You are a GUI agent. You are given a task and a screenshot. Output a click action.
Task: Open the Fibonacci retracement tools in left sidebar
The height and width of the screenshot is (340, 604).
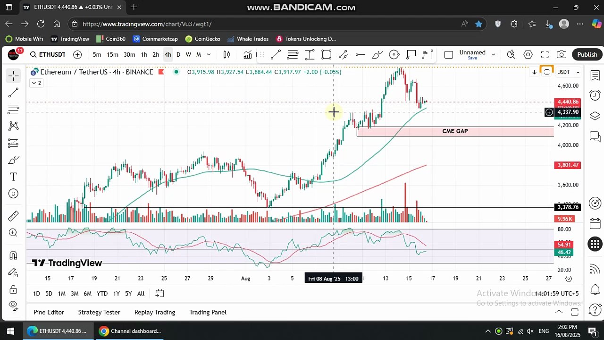point(13,110)
